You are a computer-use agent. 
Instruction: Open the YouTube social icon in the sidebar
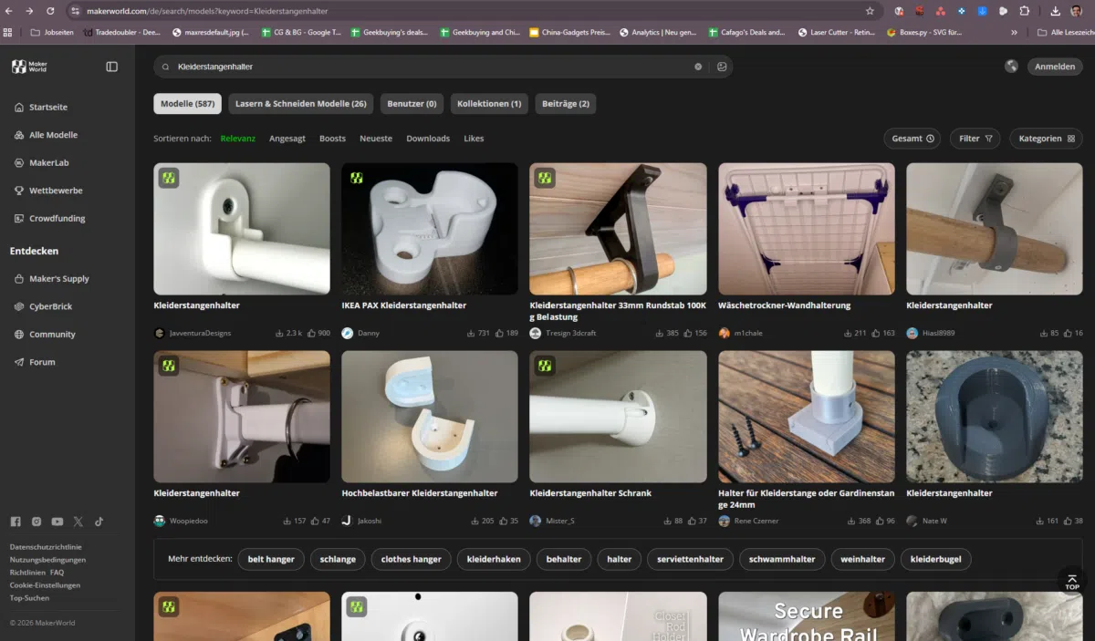click(57, 522)
